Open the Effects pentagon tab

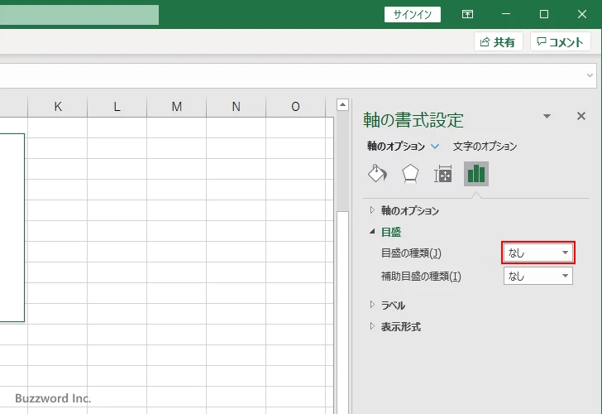pyautogui.click(x=410, y=174)
